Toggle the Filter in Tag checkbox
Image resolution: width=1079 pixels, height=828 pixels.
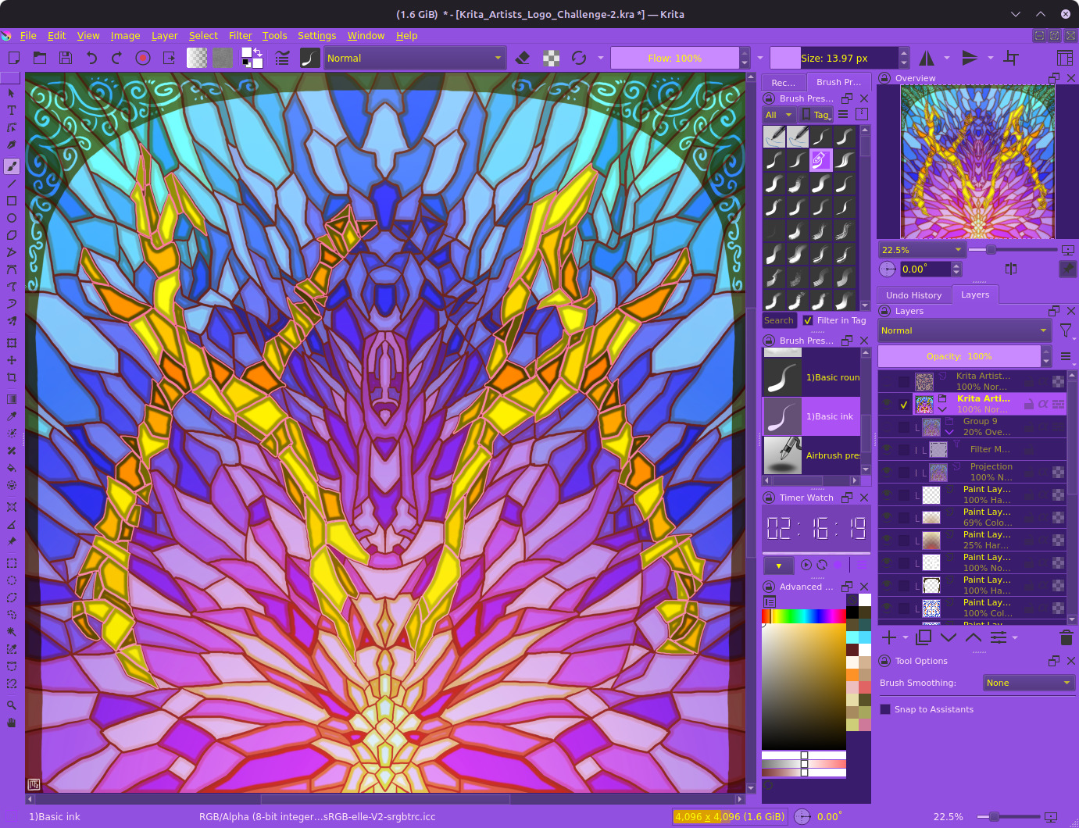808,320
